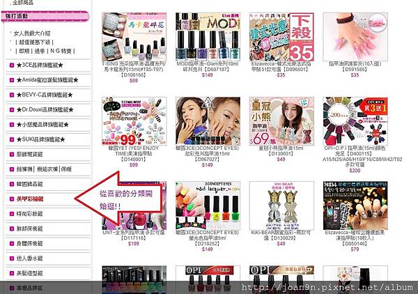Open the T-SING 馬卡龍碎花 nail polish image
The width and height of the screenshot is (418, 294).
coord(134,37)
